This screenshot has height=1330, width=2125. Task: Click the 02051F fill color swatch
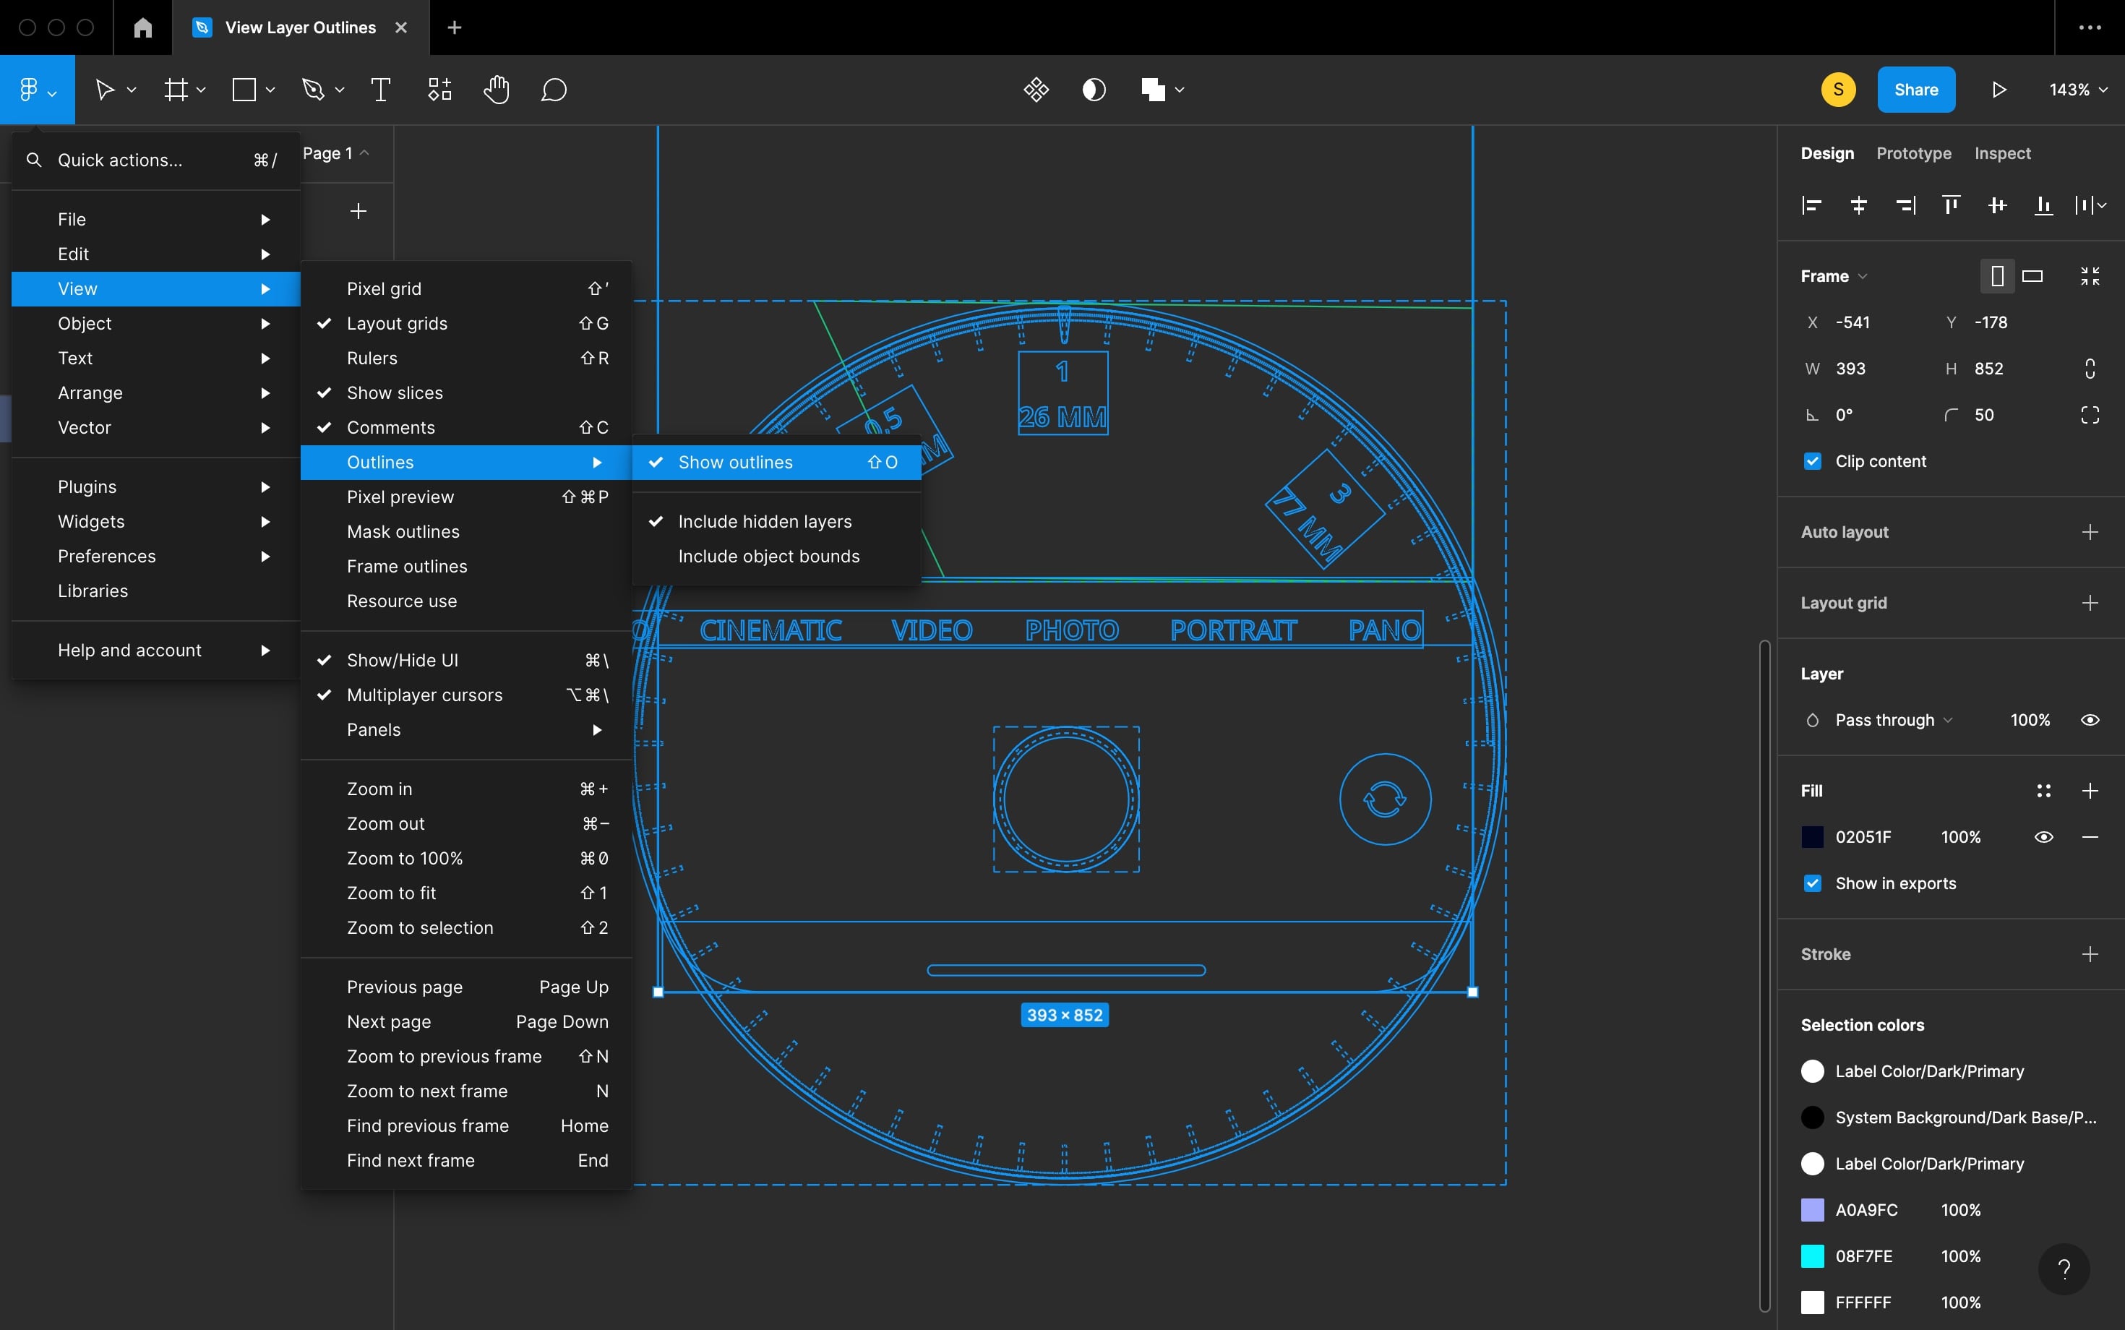[x=1813, y=836]
